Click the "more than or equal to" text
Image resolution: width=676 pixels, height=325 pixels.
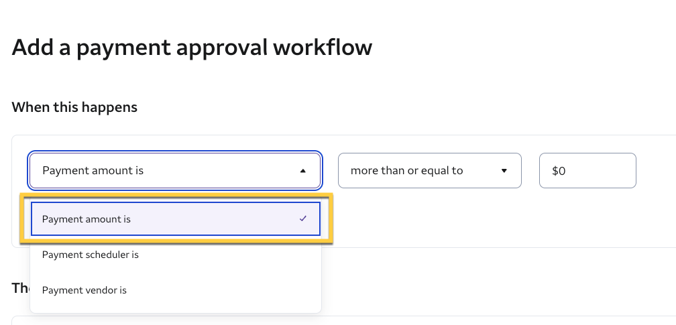(x=406, y=171)
